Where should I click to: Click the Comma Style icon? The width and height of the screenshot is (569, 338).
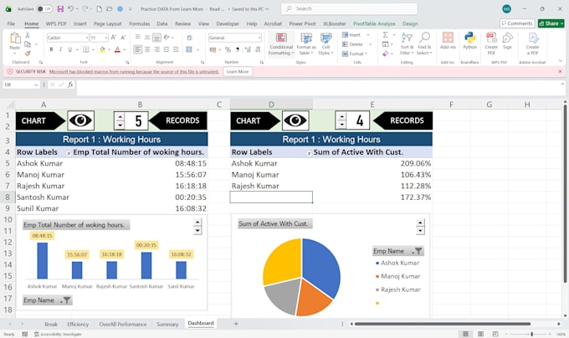pos(238,49)
